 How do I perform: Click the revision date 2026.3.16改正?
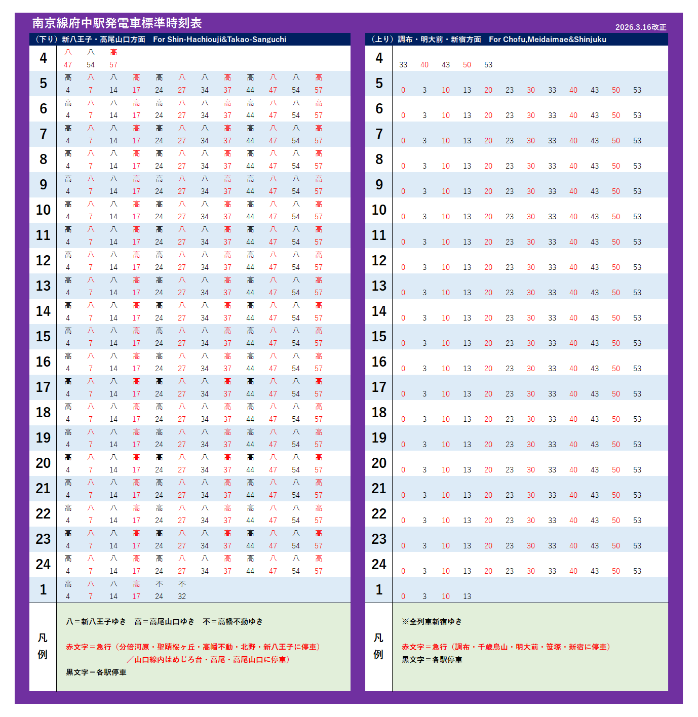640,27
